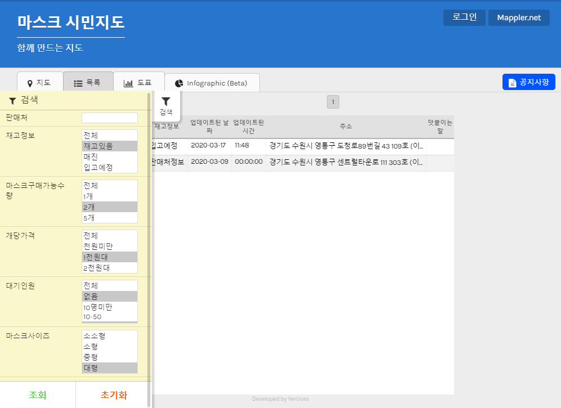This screenshot has width=561, height=408.
Task: Click the 마스크 시민지도 site title
Action: [x=71, y=22]
